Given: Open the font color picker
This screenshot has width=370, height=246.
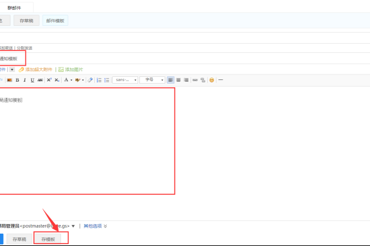Looking at the screenshot, I should 67,80.
